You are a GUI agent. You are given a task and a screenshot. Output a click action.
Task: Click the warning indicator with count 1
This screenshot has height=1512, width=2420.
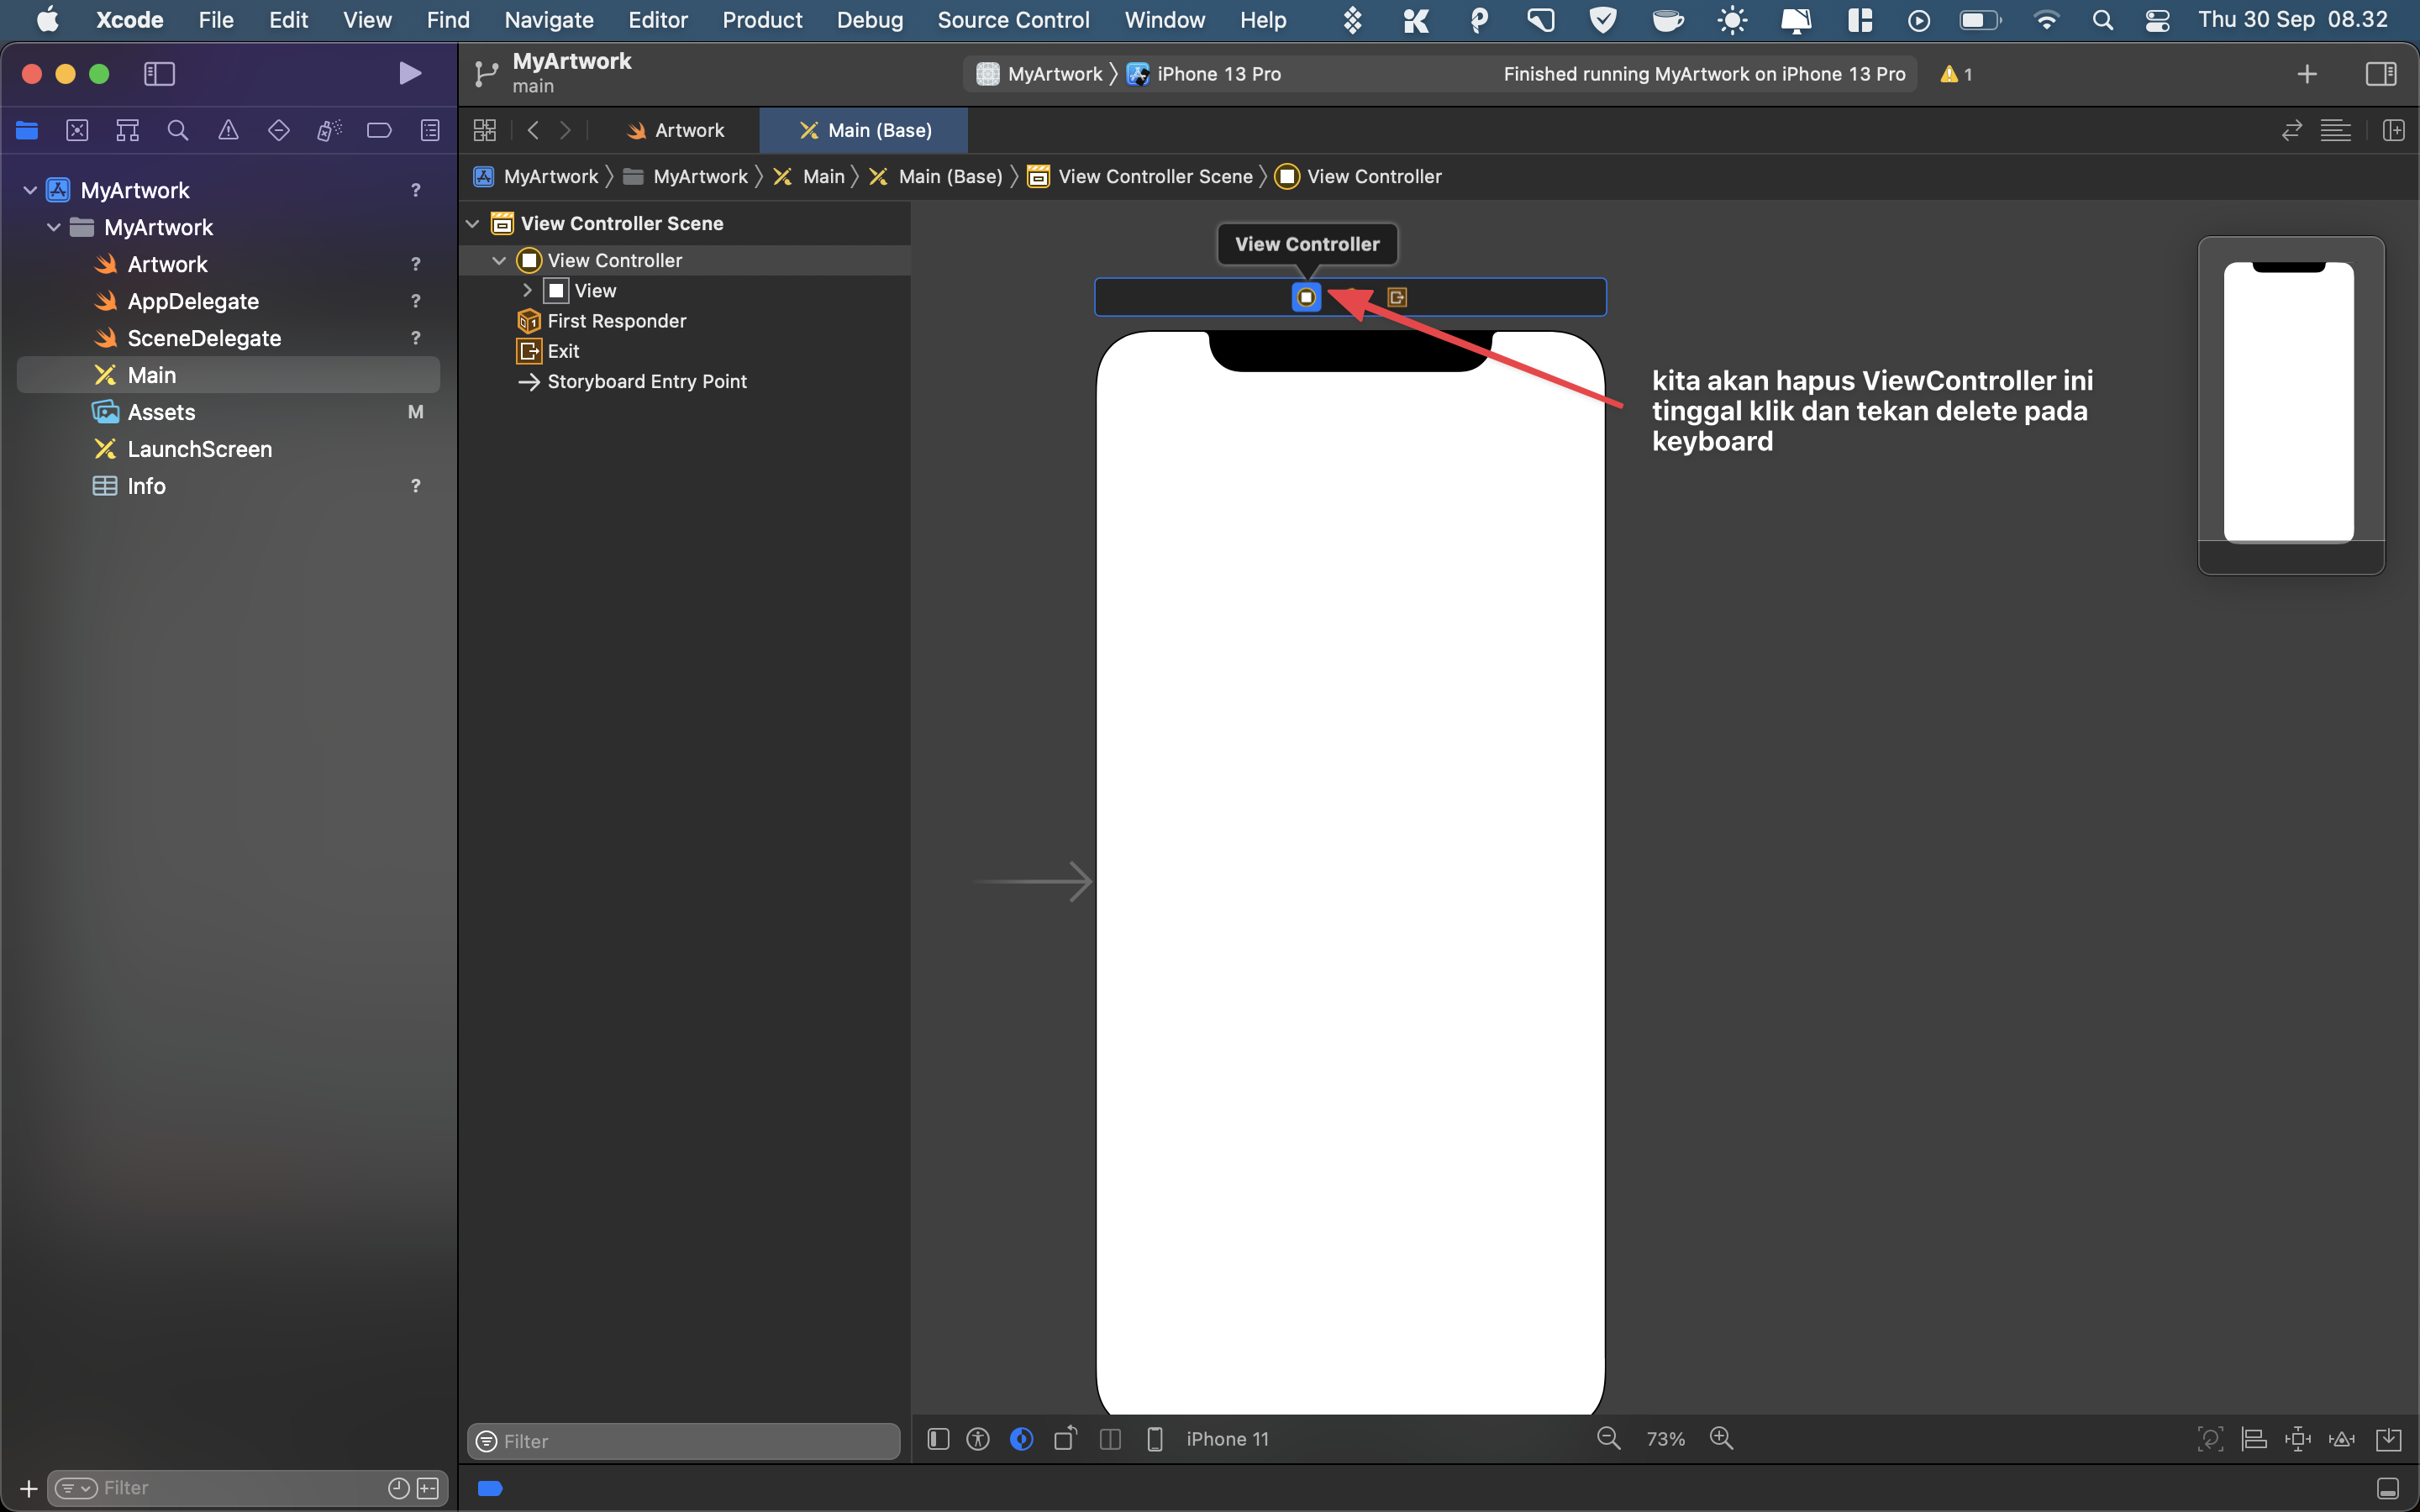coord(1955,74)
